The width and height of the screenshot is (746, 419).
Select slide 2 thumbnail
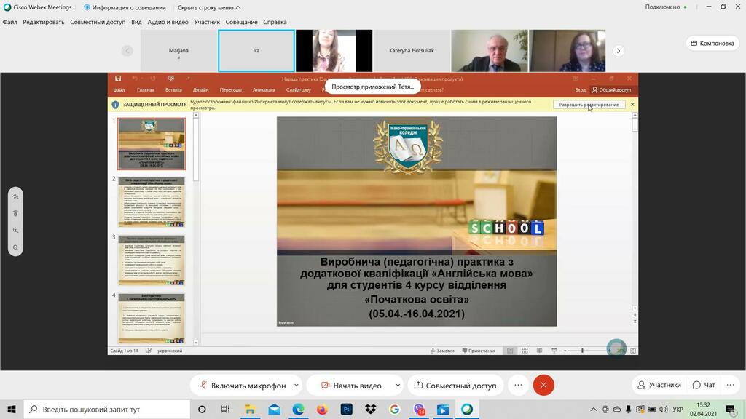(x=152, y=202)
